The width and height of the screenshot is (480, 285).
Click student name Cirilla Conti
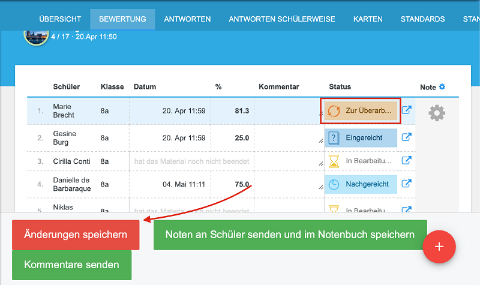(71, 161)
